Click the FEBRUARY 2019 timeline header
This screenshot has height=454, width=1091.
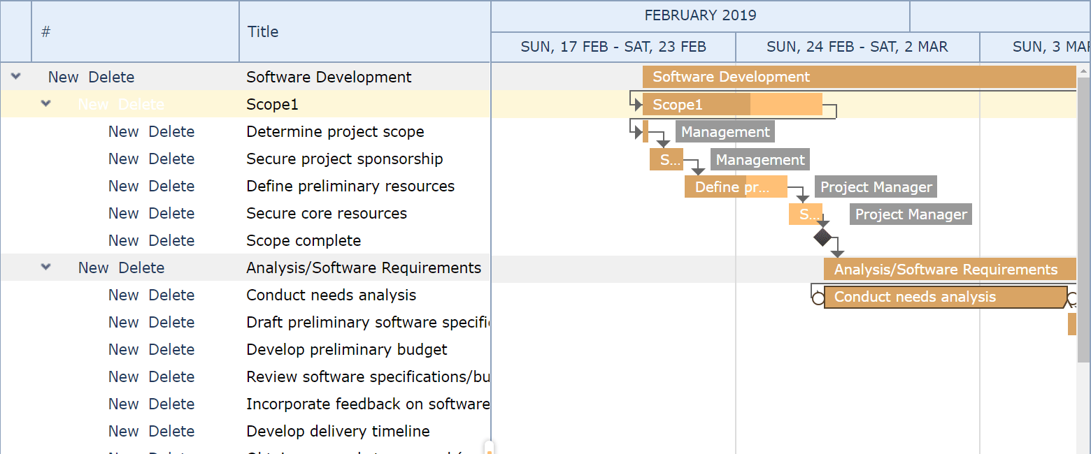coord(700,15)
